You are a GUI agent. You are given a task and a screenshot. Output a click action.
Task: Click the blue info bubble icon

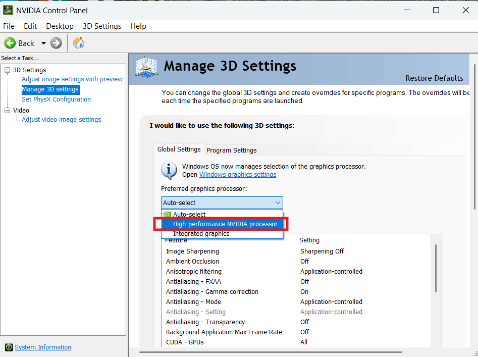[x=169, y=171]
